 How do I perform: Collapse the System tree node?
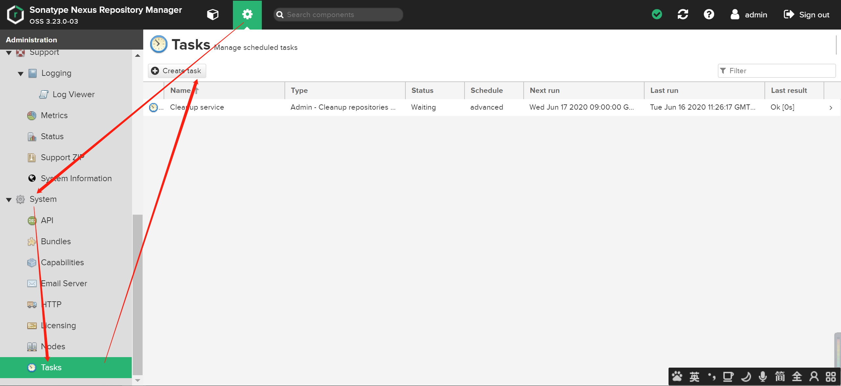pyautogui.click(x=9, y=200)
